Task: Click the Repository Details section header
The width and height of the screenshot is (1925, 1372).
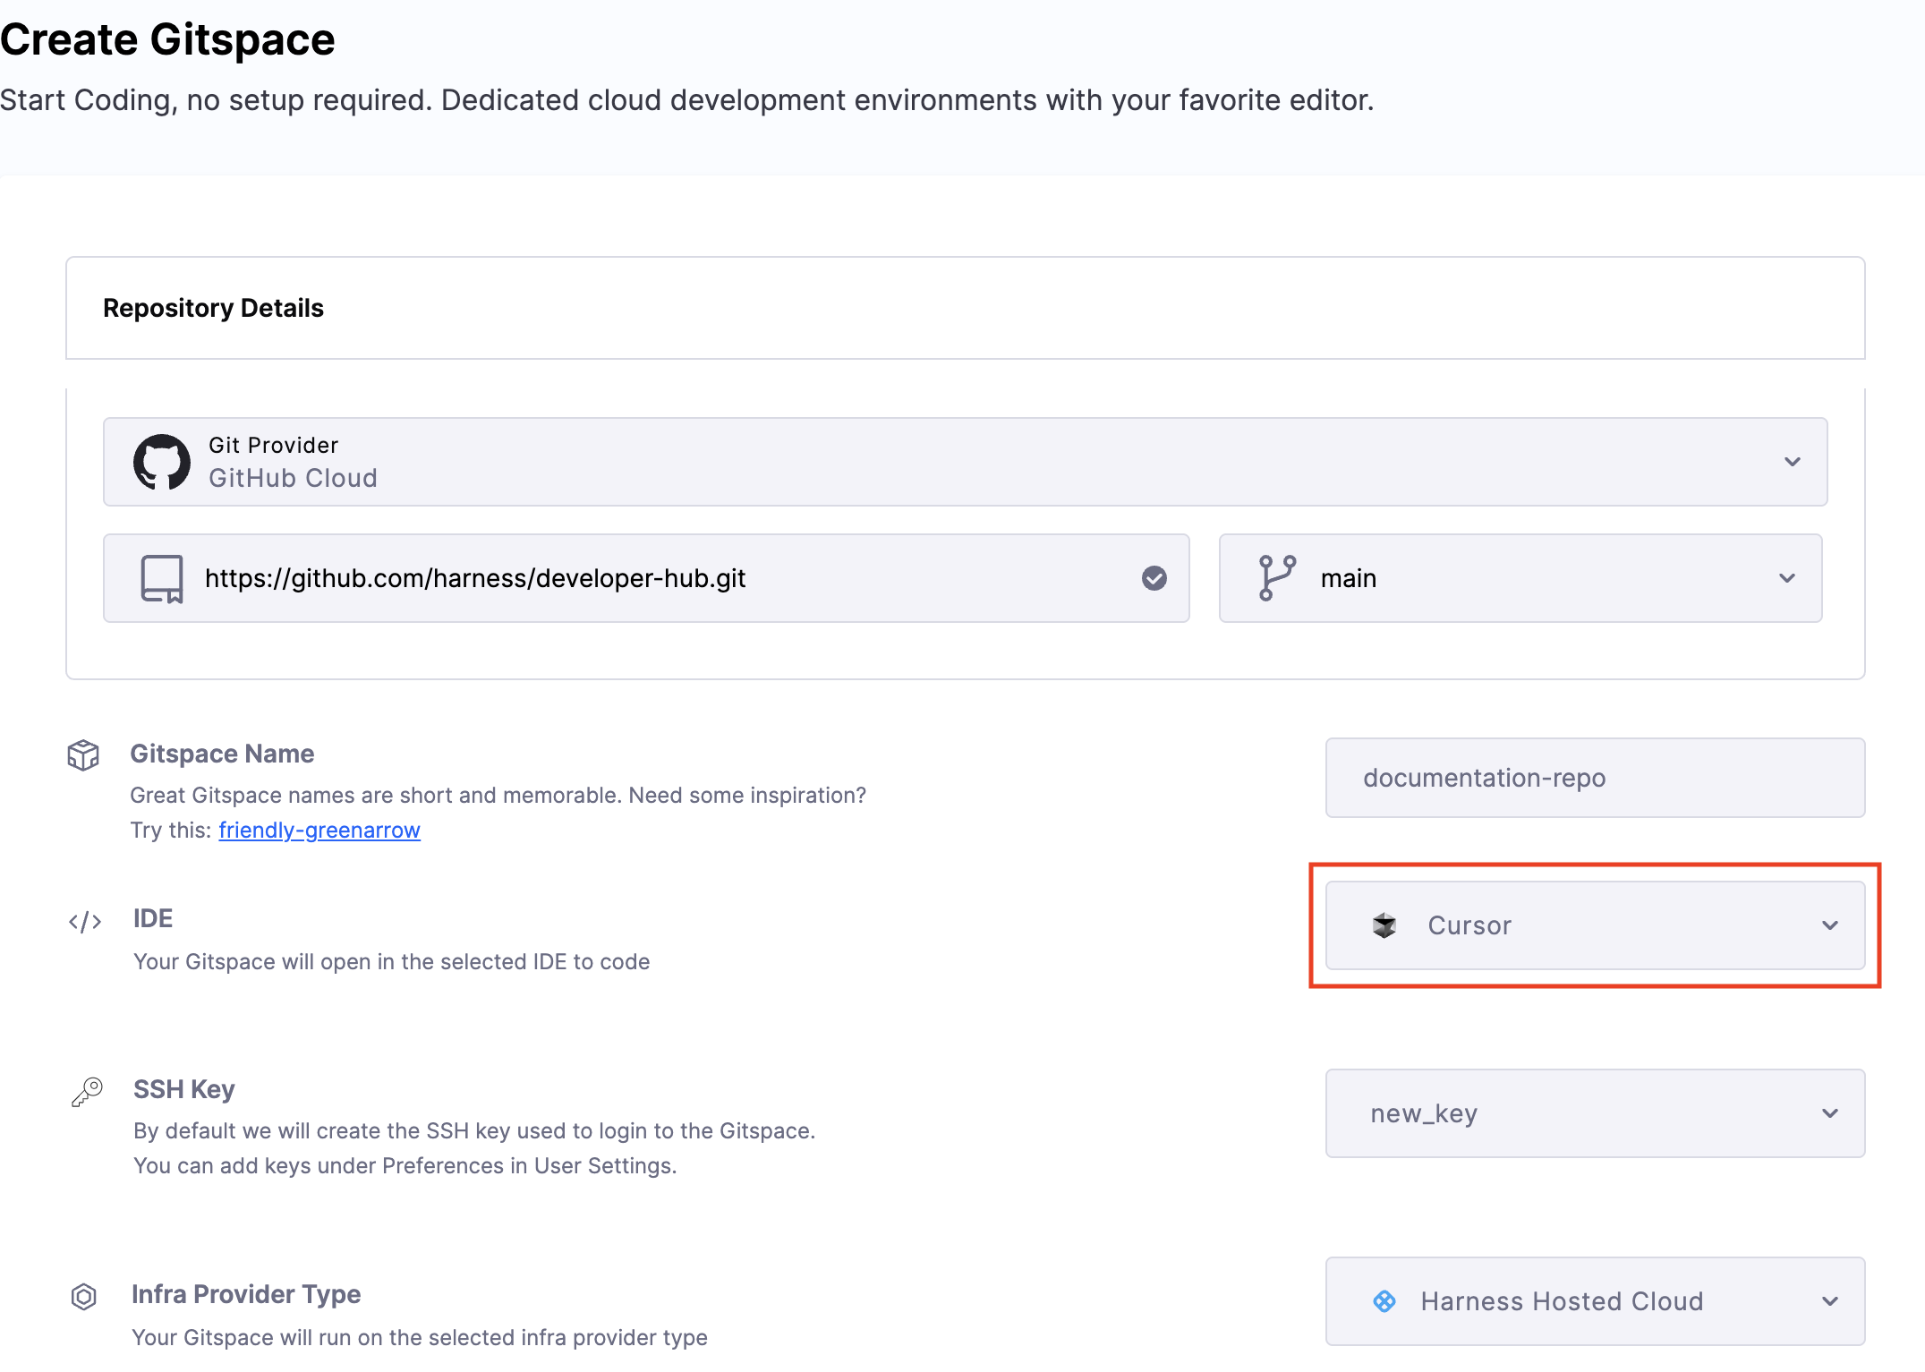Action: coord(214,308)
